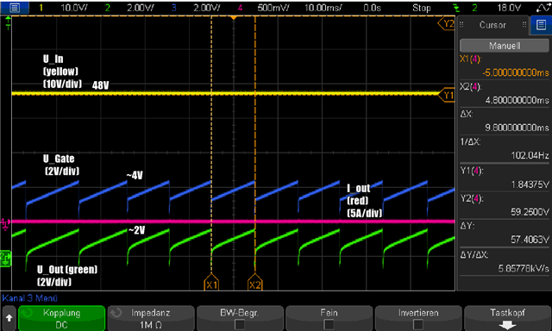Click the Stop run status label
552x331 pixels.
pyautogui.click(x=422, y=8)
